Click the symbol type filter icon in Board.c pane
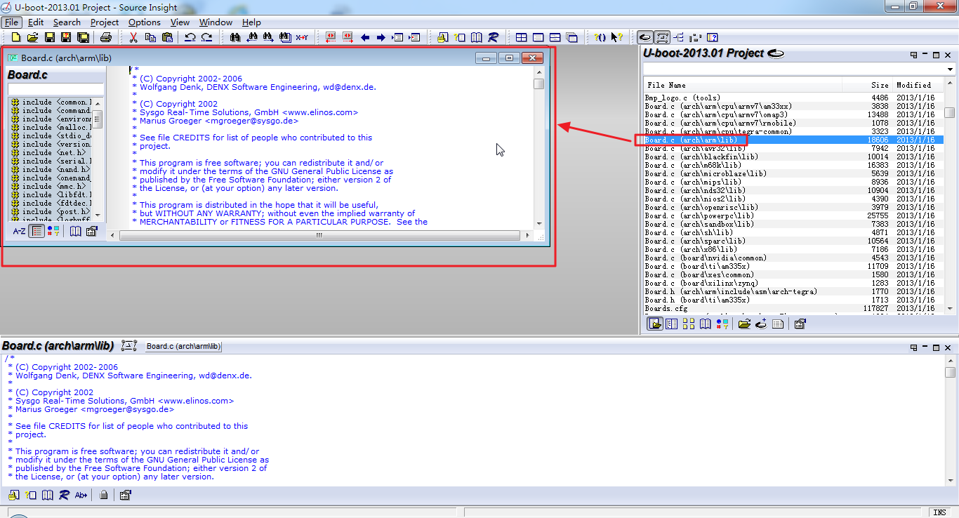The image size is (959, 518). coord(53,231)
